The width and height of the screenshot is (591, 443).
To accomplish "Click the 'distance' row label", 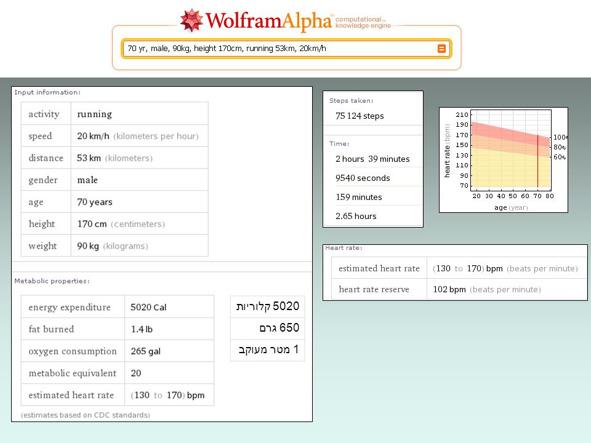I will click(x=46, y=158).
